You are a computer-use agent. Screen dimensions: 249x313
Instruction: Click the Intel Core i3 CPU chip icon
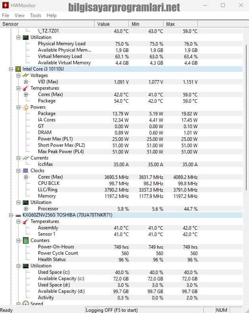click(18, 69)
